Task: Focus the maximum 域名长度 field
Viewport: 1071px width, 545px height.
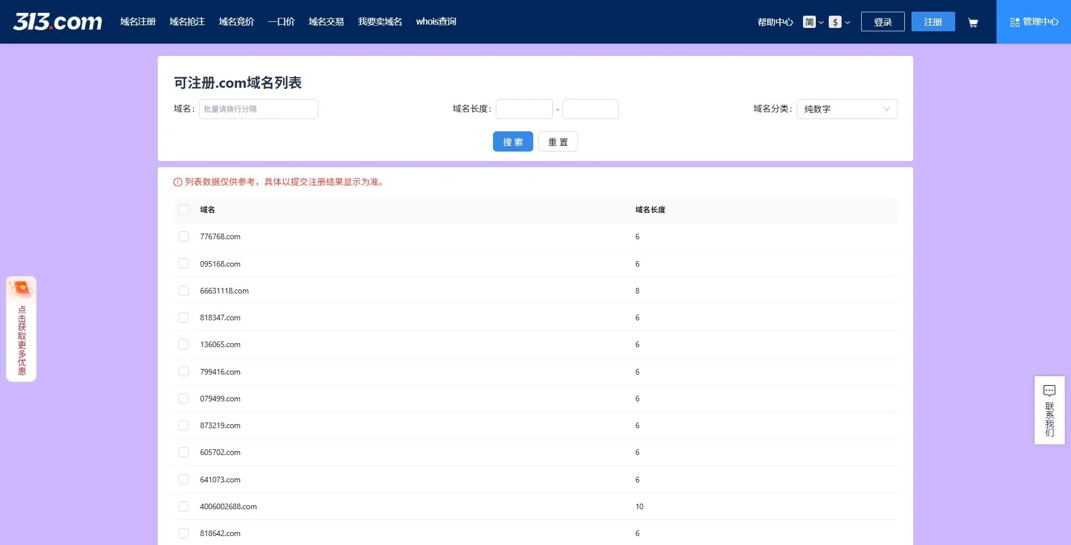Action: pos(590,109)
